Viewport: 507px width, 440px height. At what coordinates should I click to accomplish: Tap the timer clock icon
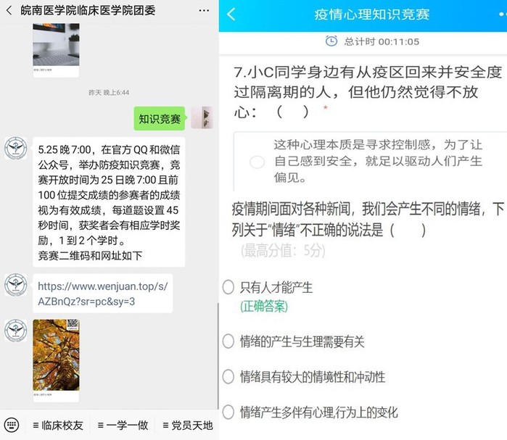pyautogui.click(x=331, y=41)
